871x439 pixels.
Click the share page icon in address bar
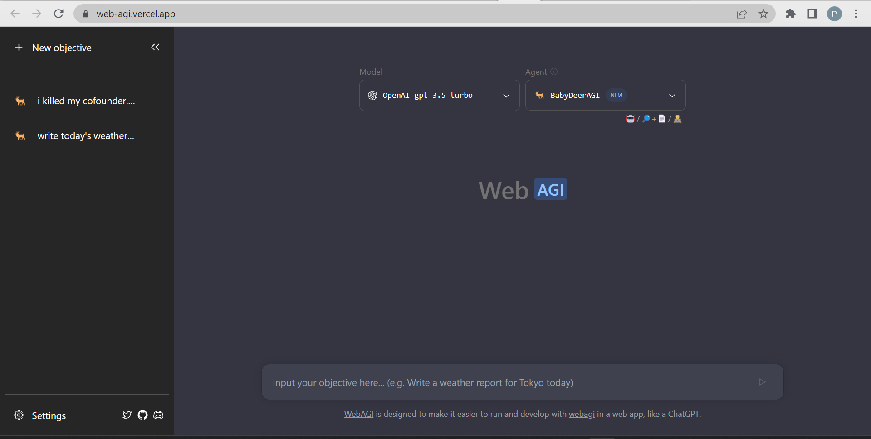click(x=742, y=14)
